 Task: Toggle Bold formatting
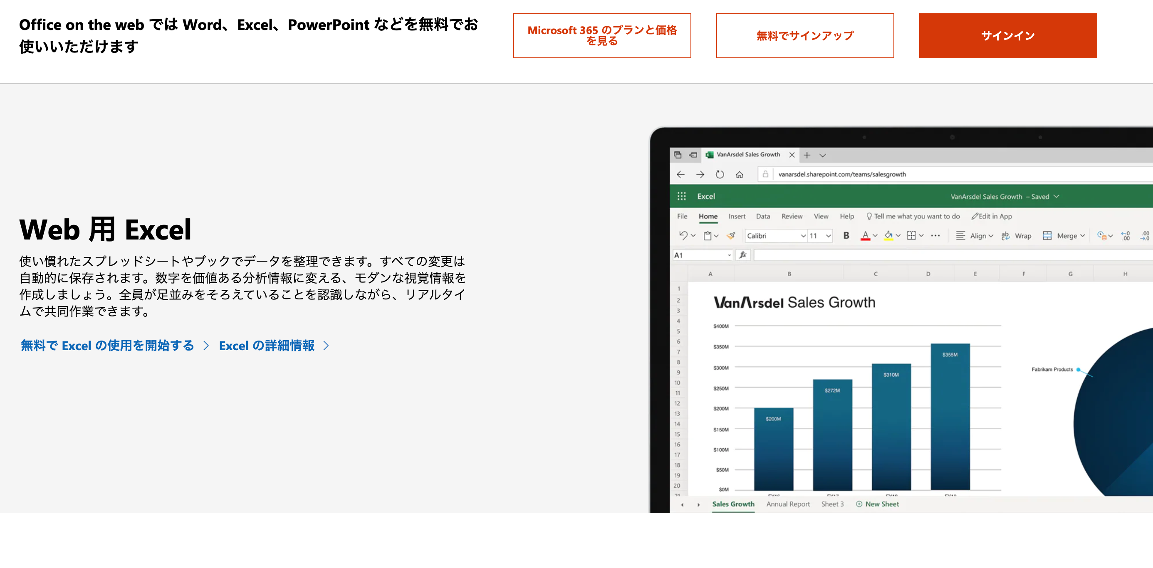point(846,235)
